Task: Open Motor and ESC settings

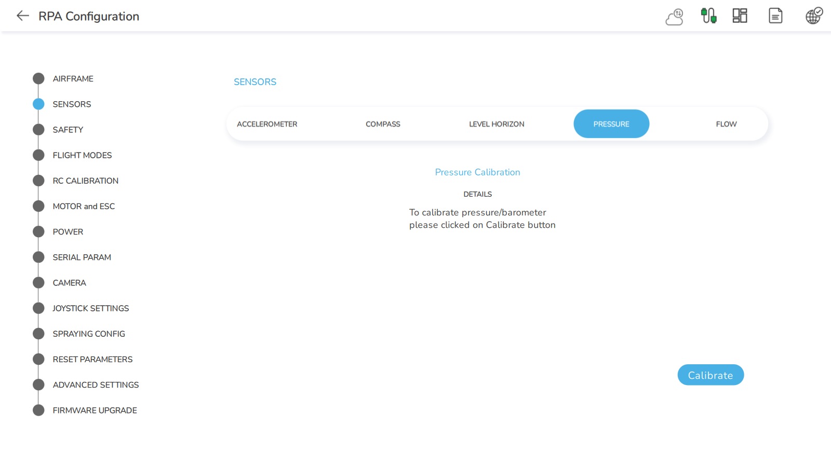Action: [84, 207]
